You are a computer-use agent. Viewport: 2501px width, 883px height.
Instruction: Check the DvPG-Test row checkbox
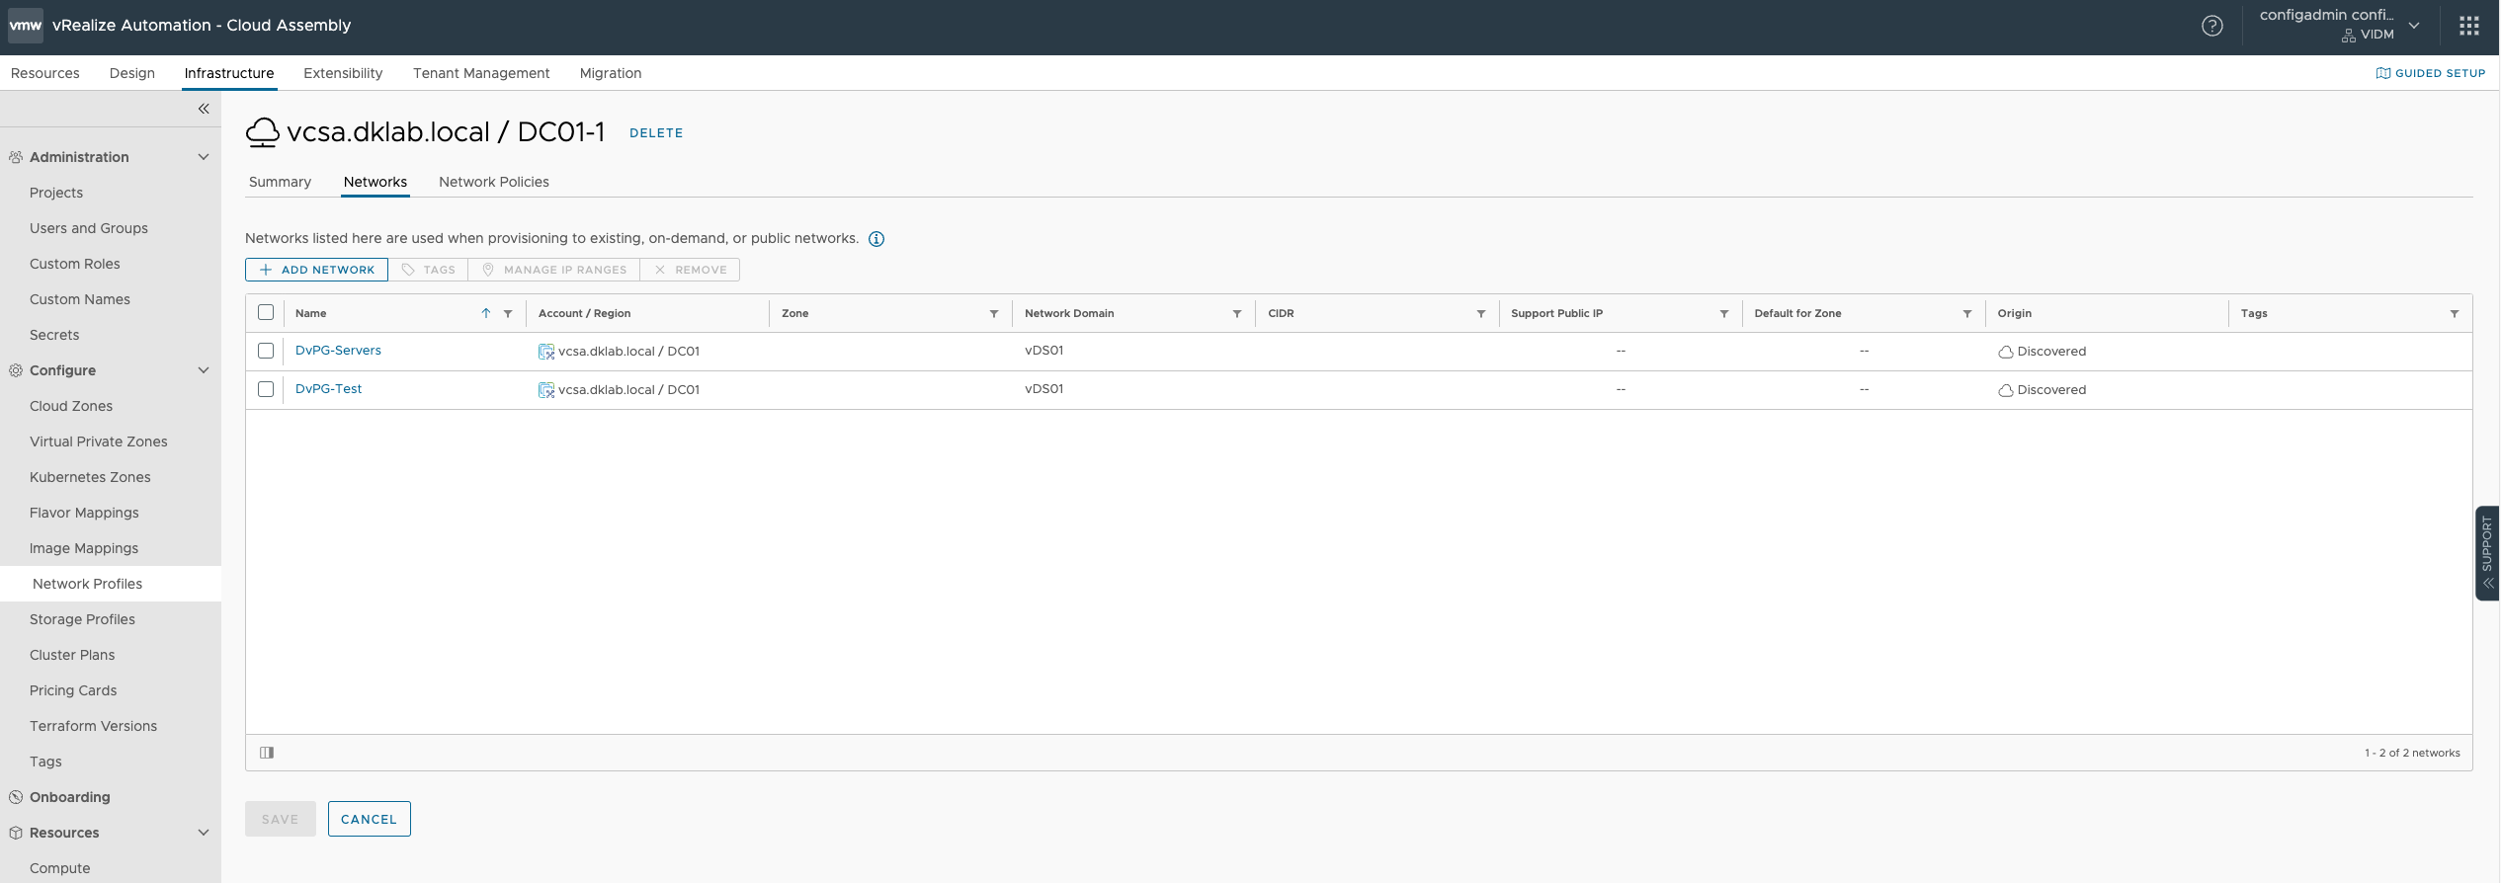pyautogui.click(x=266, y=389)
